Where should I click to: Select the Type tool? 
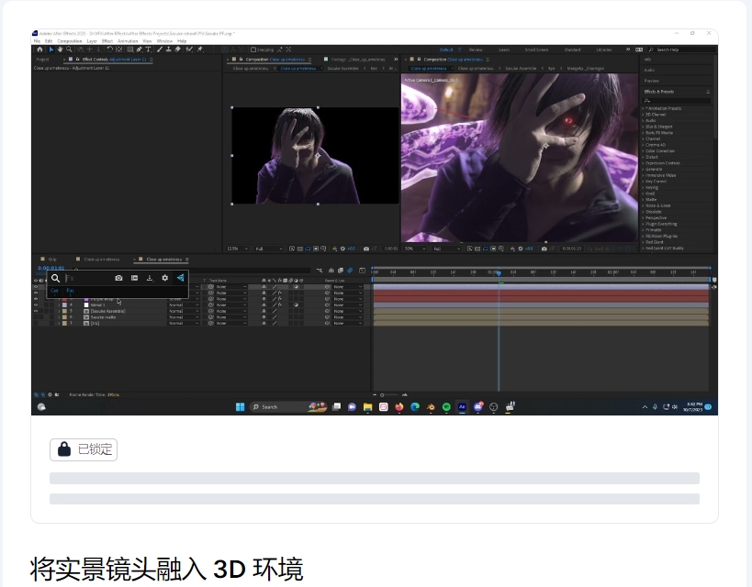coord(148,50)
